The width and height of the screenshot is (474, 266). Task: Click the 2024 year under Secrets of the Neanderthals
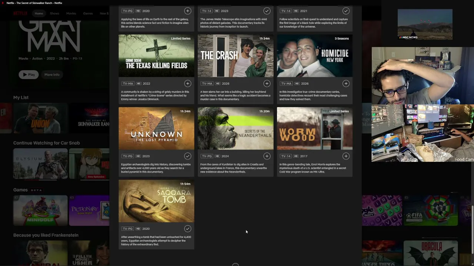226,156
